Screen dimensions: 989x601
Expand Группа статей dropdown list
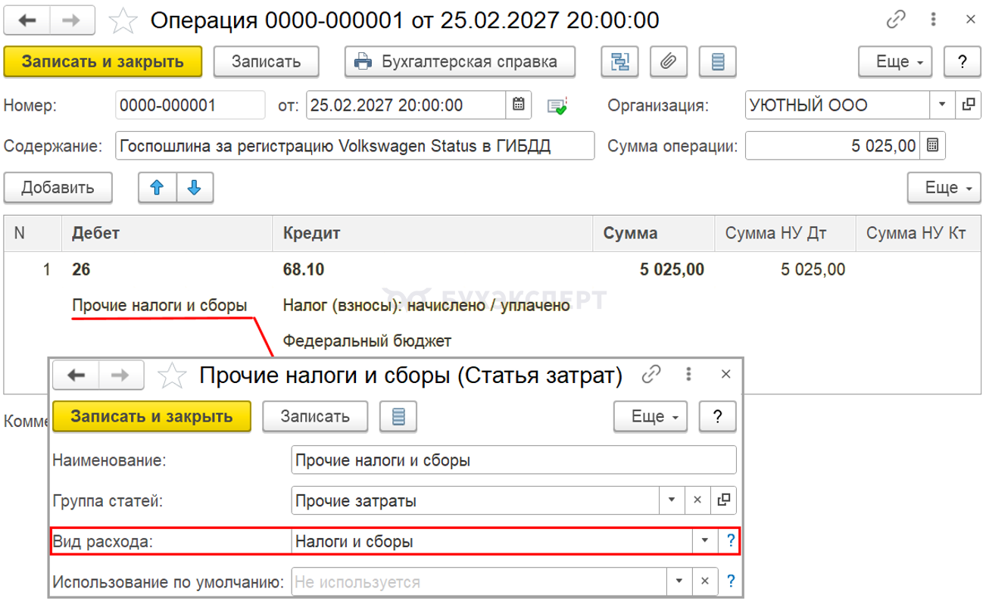(x=672, y=500)
